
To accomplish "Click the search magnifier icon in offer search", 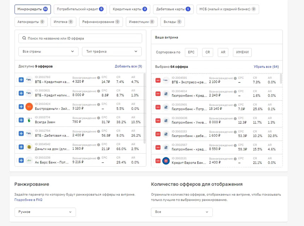I will tap(24, 38).
